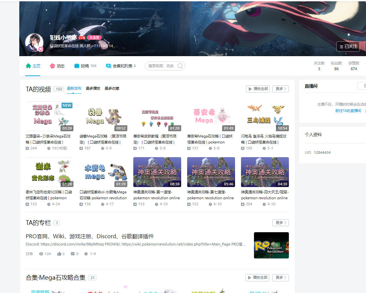Open the 投稿 104 tab

(x=85, y=66)
